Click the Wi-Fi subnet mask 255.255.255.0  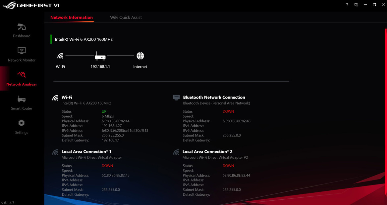113,136
